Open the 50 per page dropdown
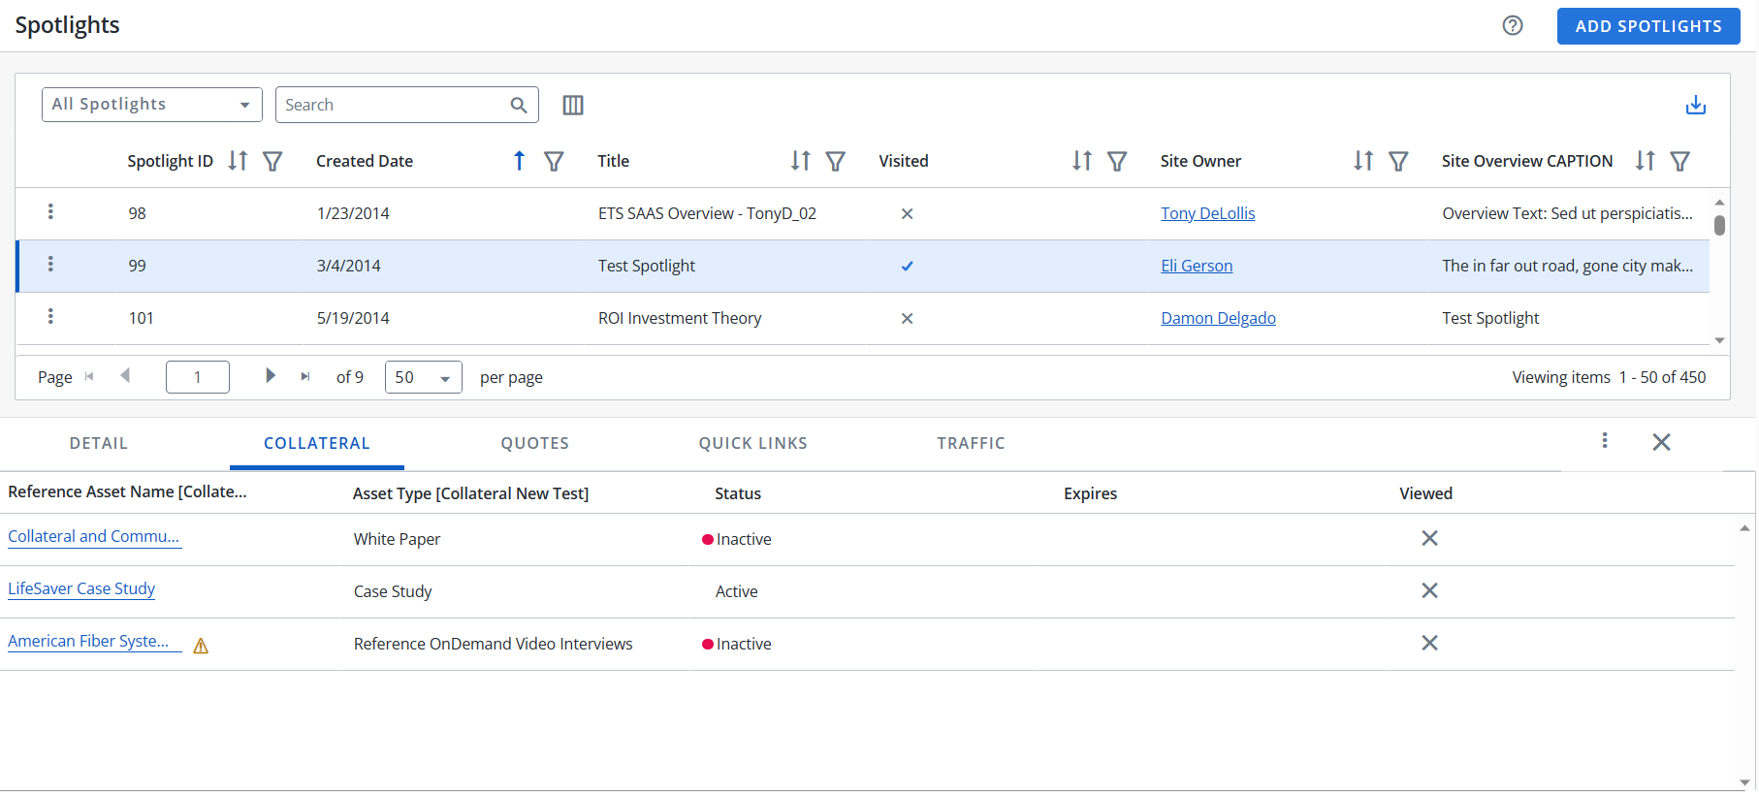 [x=424, y=377]
